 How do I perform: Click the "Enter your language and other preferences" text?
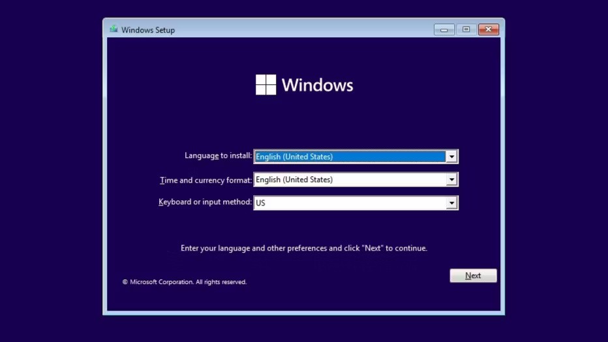[x=303, y=248]
